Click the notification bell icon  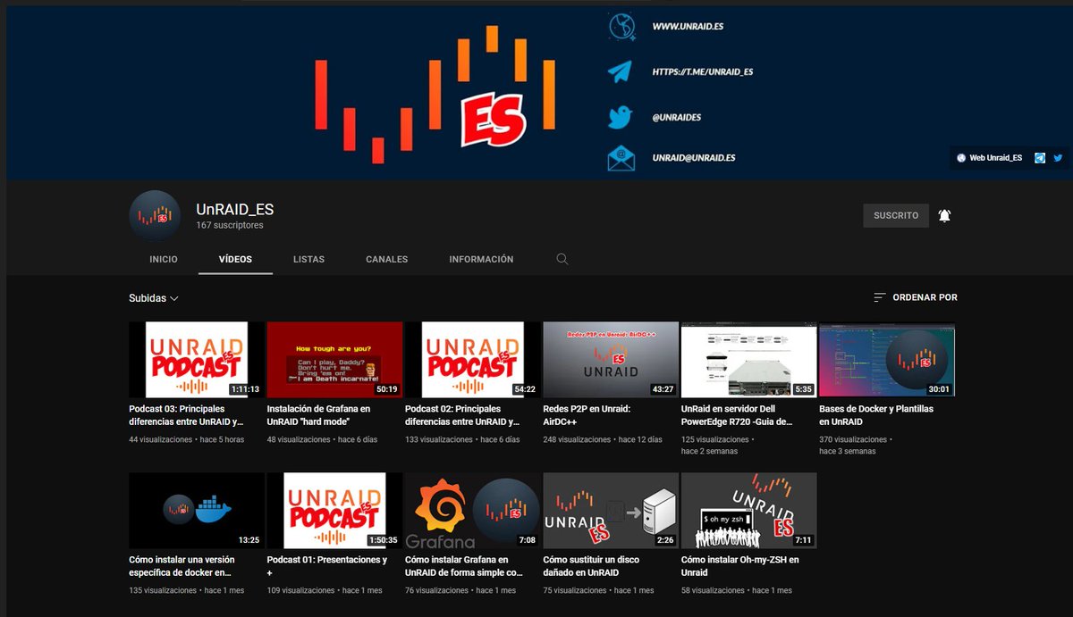pyautogui.click(x=944, y=215)
